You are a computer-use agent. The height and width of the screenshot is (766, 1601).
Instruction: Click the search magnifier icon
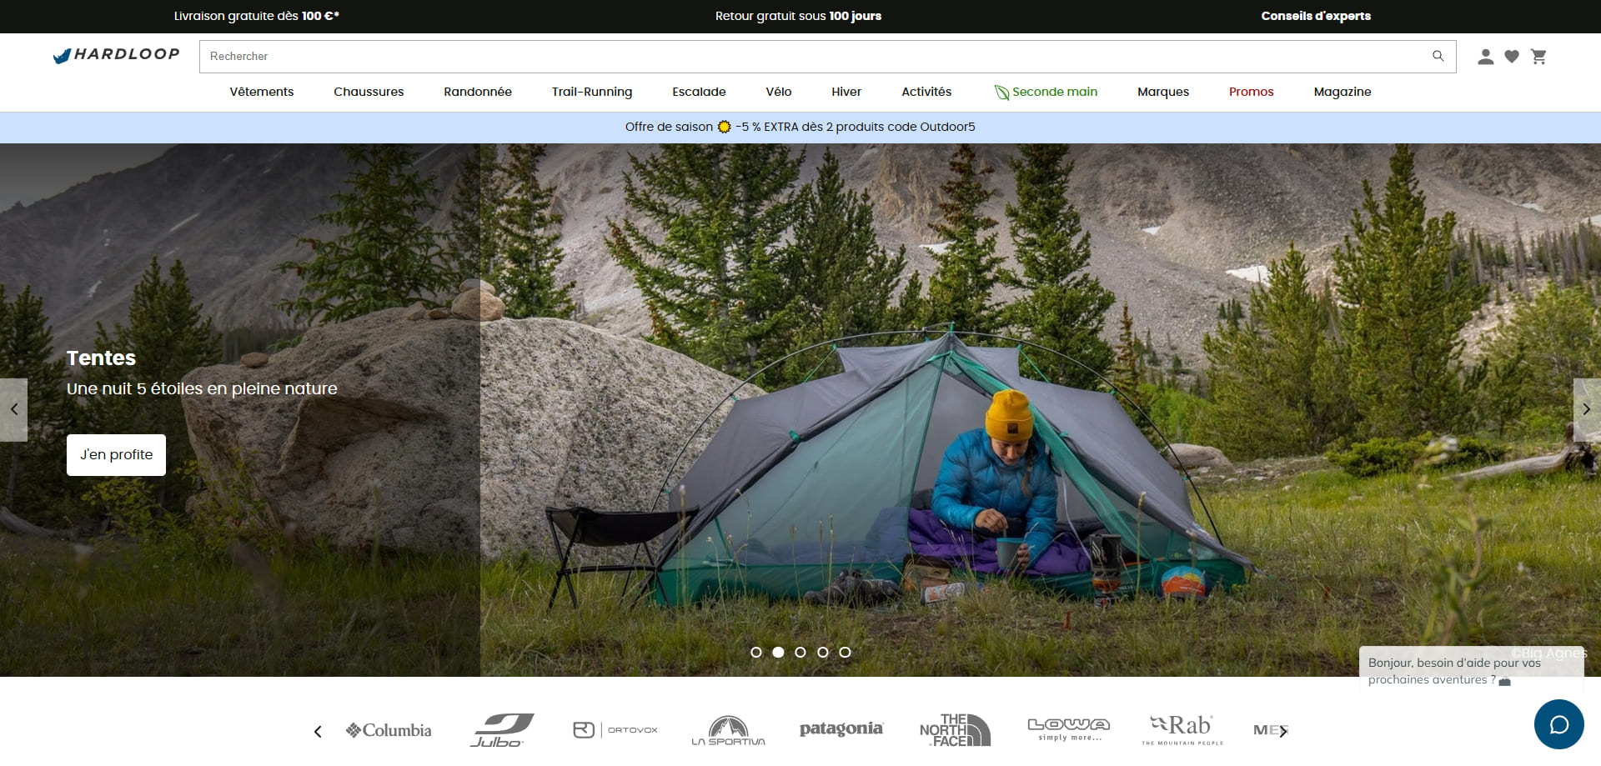point(1438,56)
